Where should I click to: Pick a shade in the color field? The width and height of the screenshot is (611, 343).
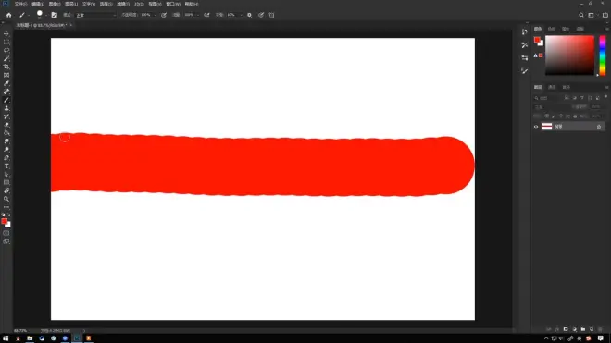point(569,55)
